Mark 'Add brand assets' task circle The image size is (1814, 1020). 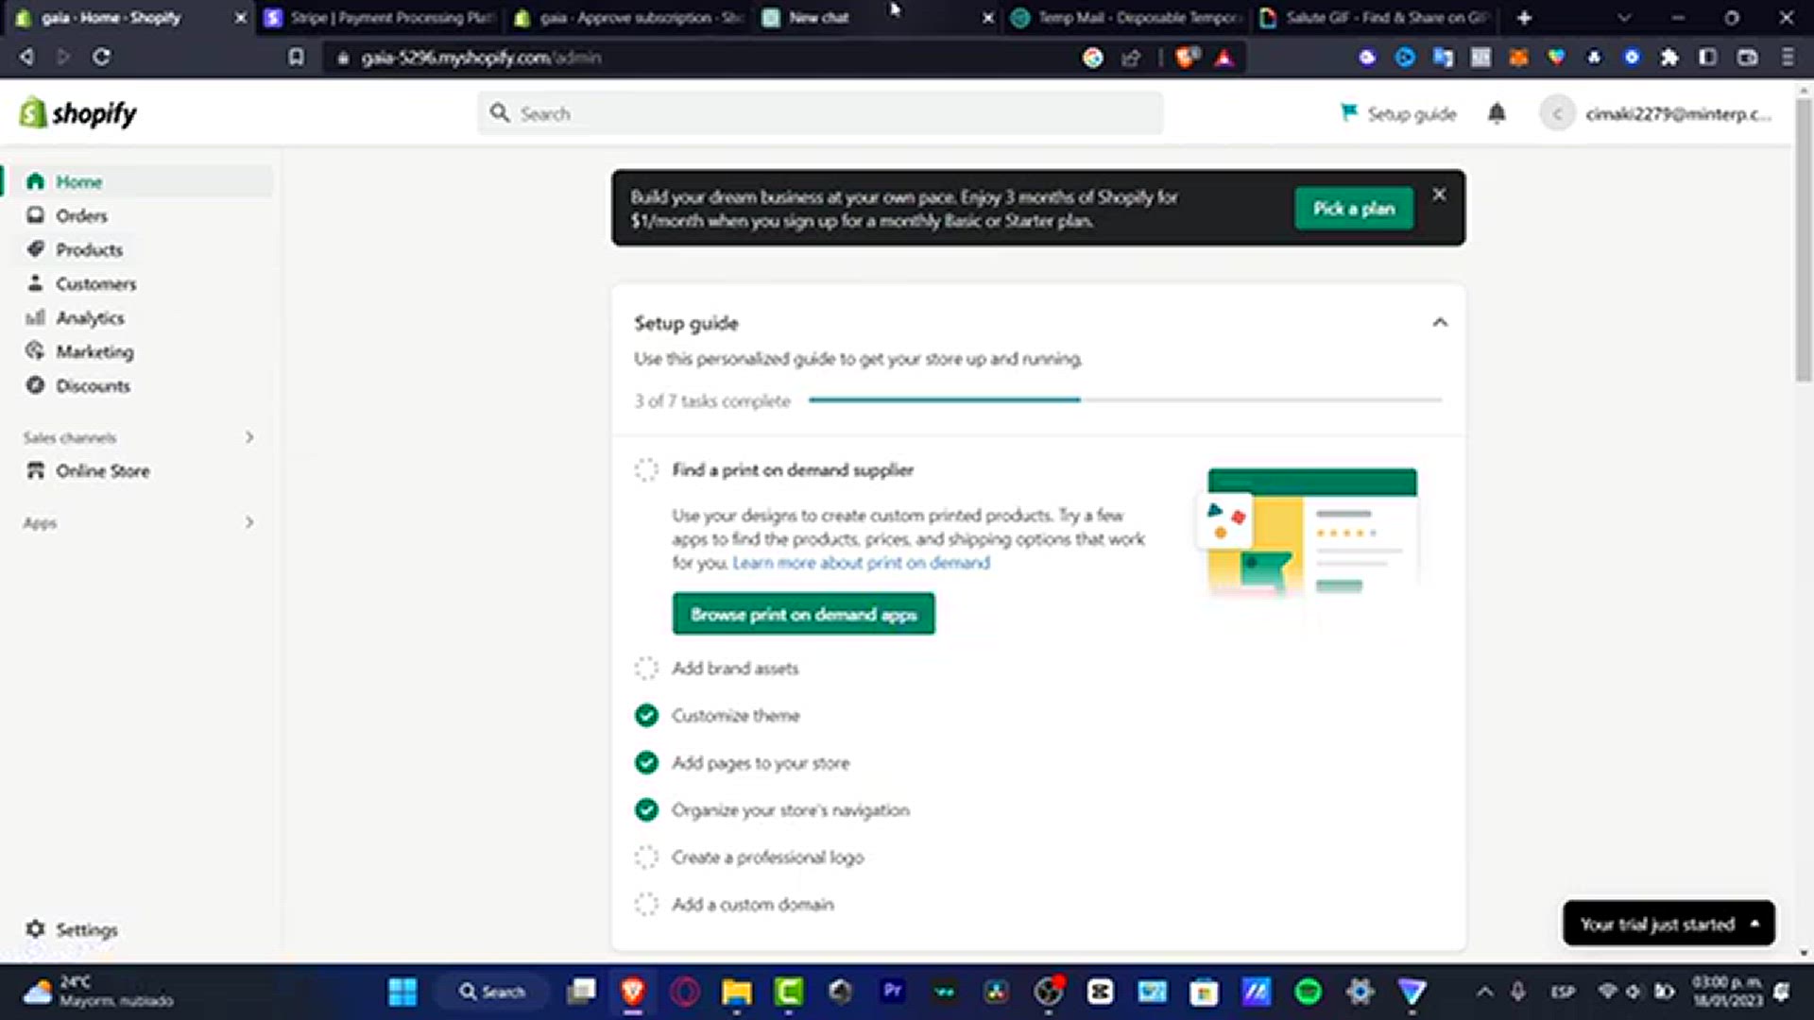pyautogui.click(x=646, y=669)
